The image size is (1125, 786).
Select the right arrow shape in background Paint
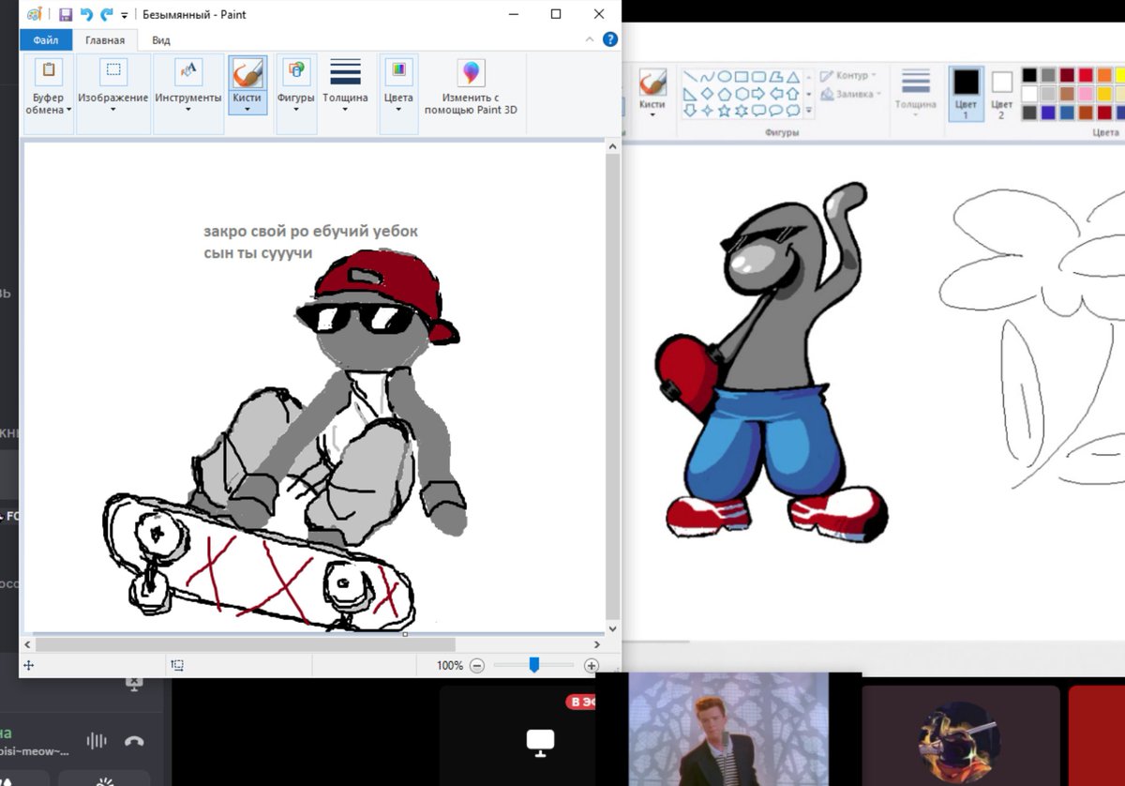click(x=758, y=94)
